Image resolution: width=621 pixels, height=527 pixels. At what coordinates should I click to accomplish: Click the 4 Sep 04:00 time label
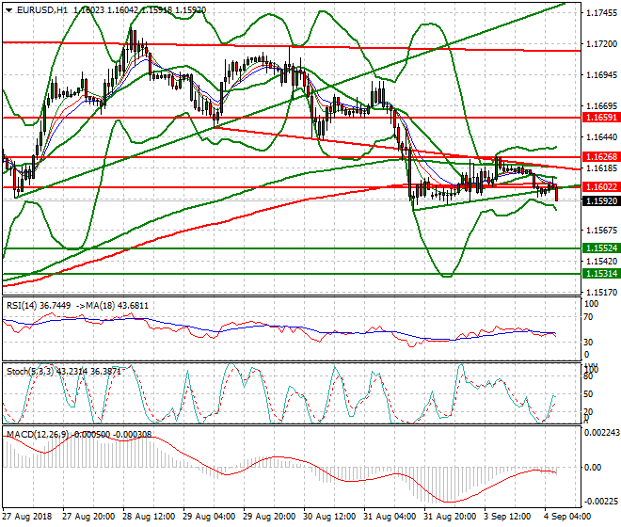click(x=567, y=517)
